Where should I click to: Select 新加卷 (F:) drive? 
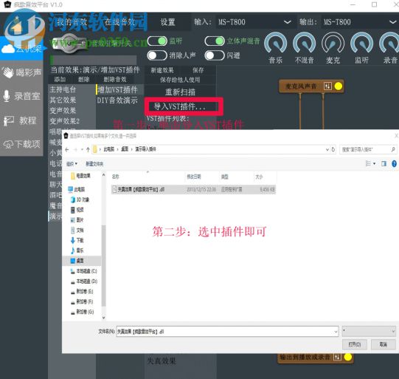[82, 301]
